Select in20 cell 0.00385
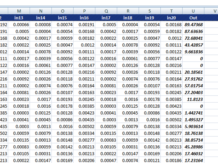 pyautogui.click(x=172, y=99)
